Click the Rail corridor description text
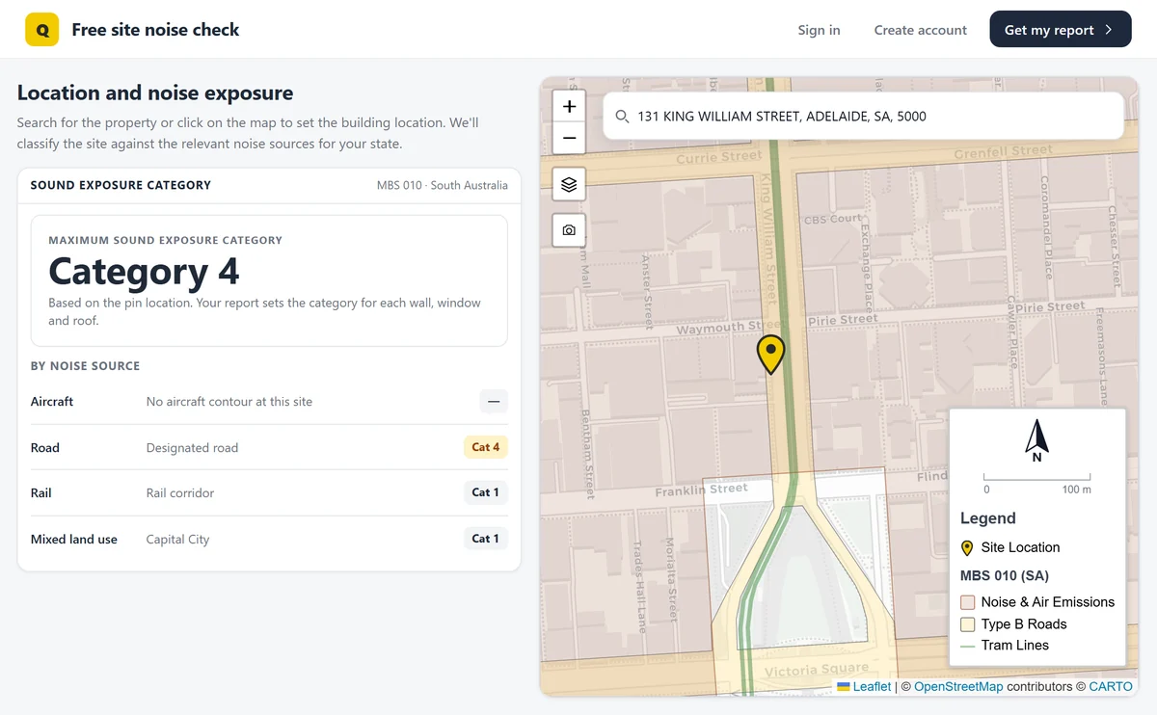This screenshot has height=715, width=1157. pyautogui.click(x=180, y=492)
